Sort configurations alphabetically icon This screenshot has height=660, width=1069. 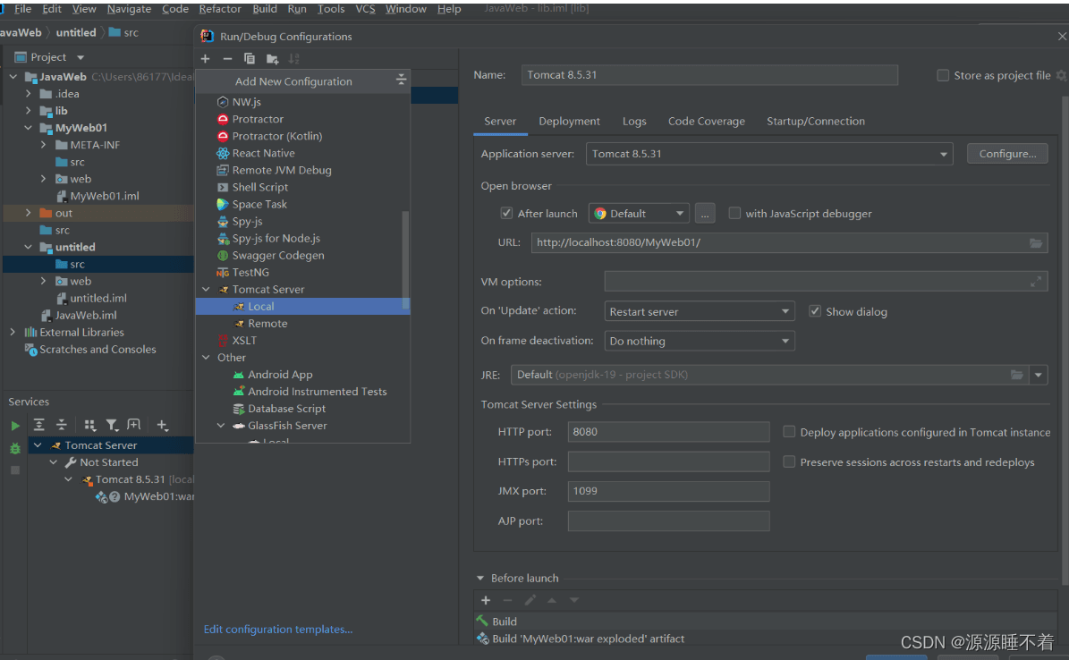coord(293,59)
